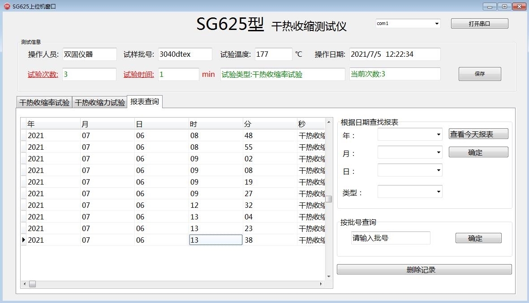Click 确定 button in 按批号查询 section
This screenshot has height=303, width=529.
478,238
